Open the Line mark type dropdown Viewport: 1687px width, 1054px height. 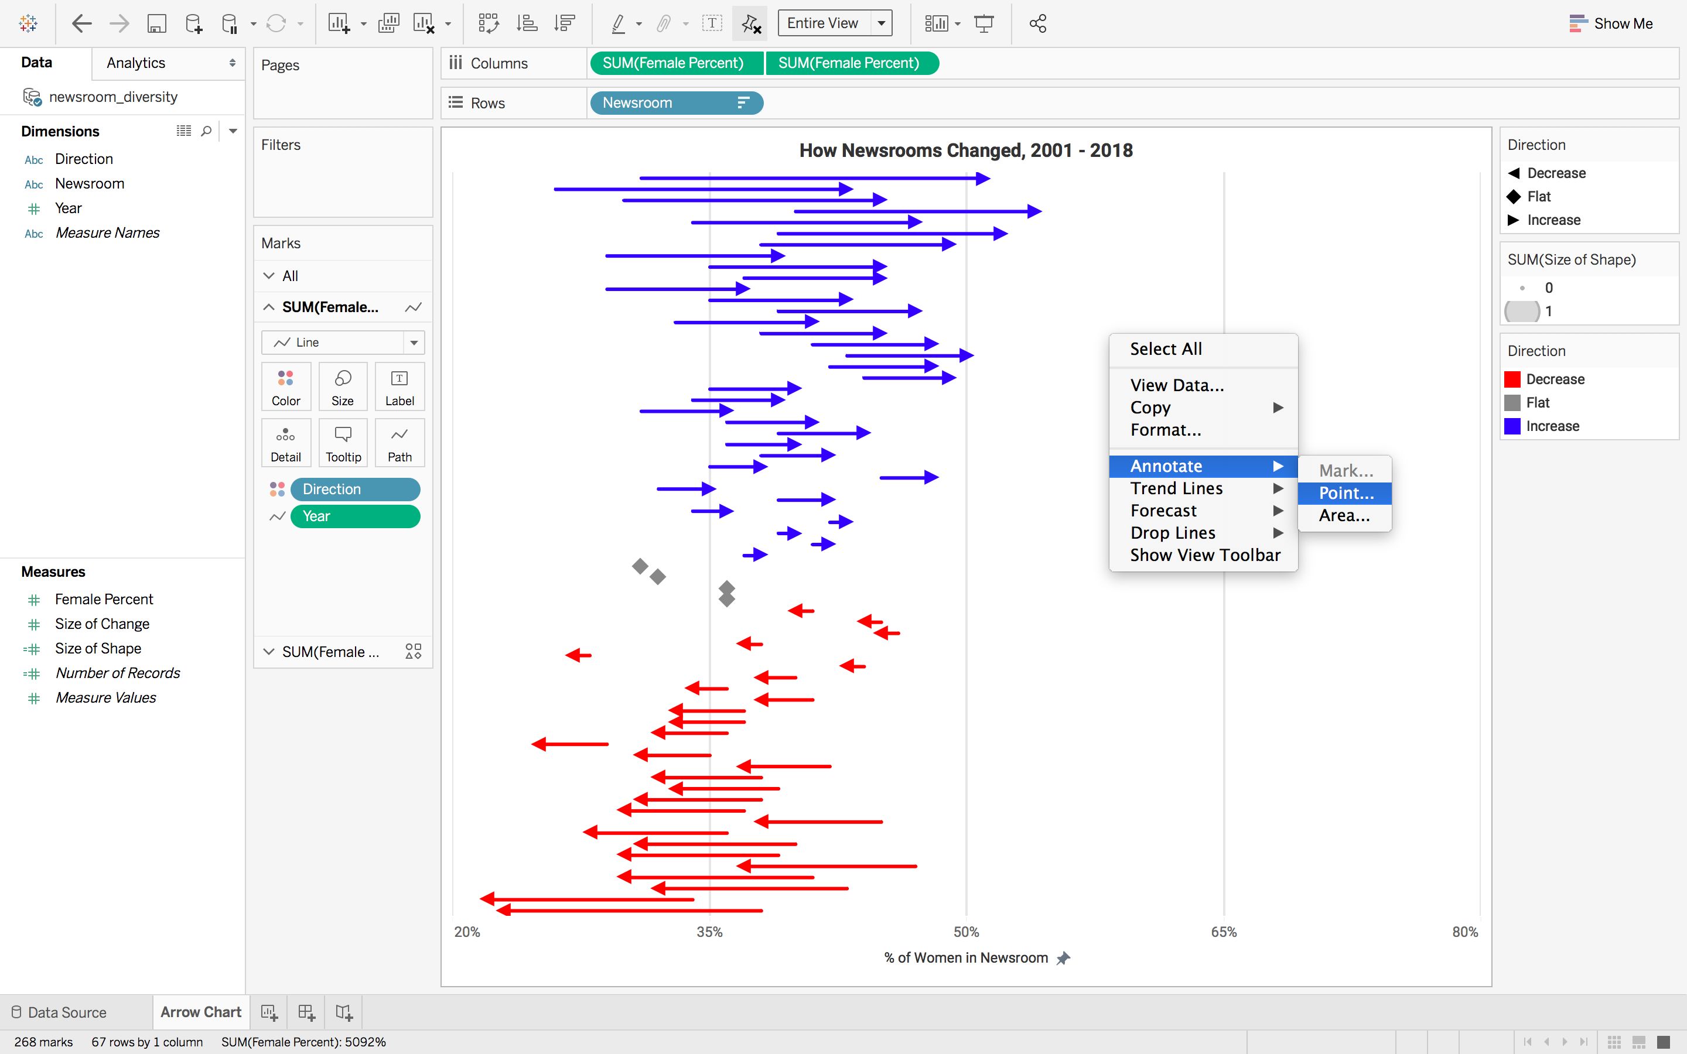tap(414, 343)
